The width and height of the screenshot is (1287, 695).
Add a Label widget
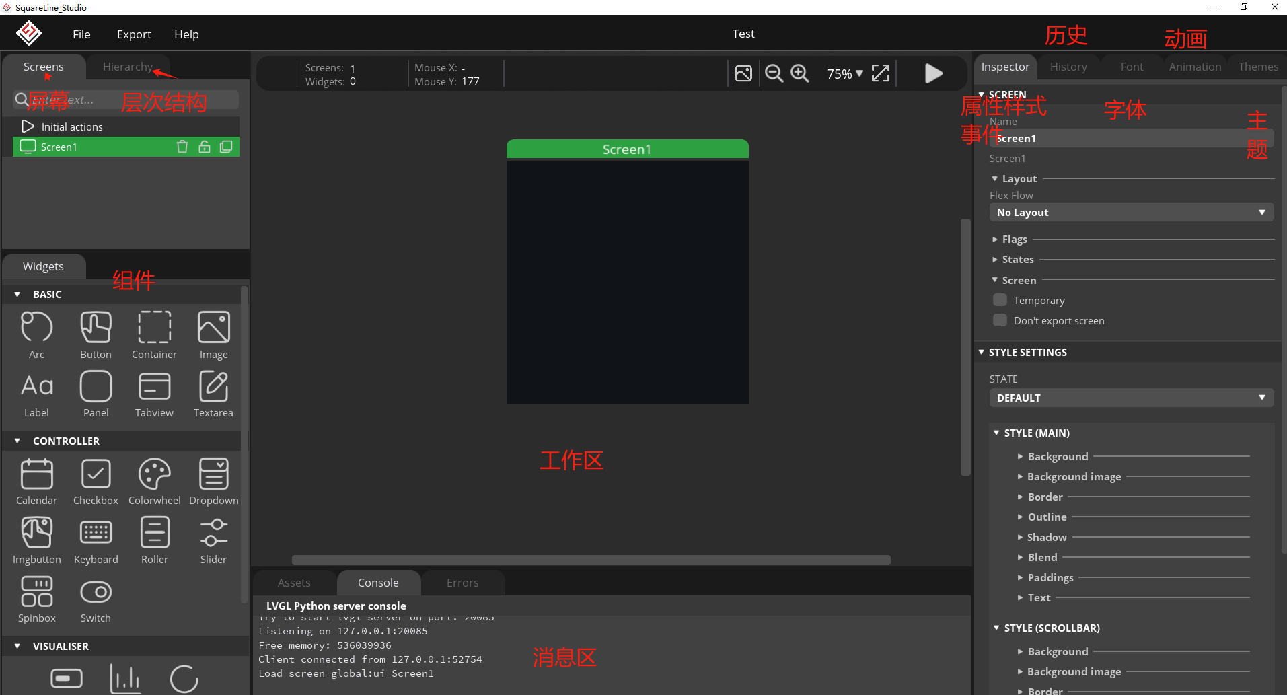pyautogui.click(x=36, y=394)
